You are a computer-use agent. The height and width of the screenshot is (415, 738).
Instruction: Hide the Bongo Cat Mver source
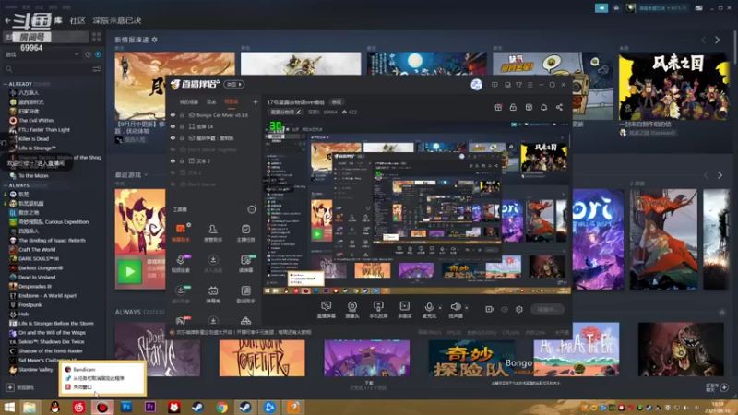pos(173,114)
